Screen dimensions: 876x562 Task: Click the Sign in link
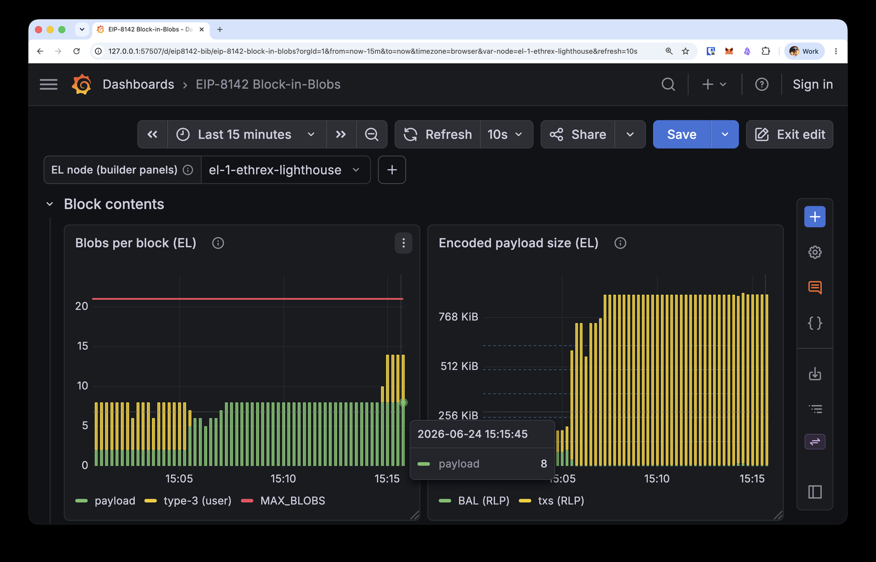812,84
